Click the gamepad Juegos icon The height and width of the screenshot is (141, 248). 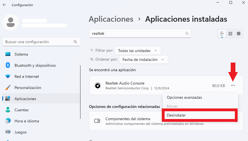[x=8, y=132]
